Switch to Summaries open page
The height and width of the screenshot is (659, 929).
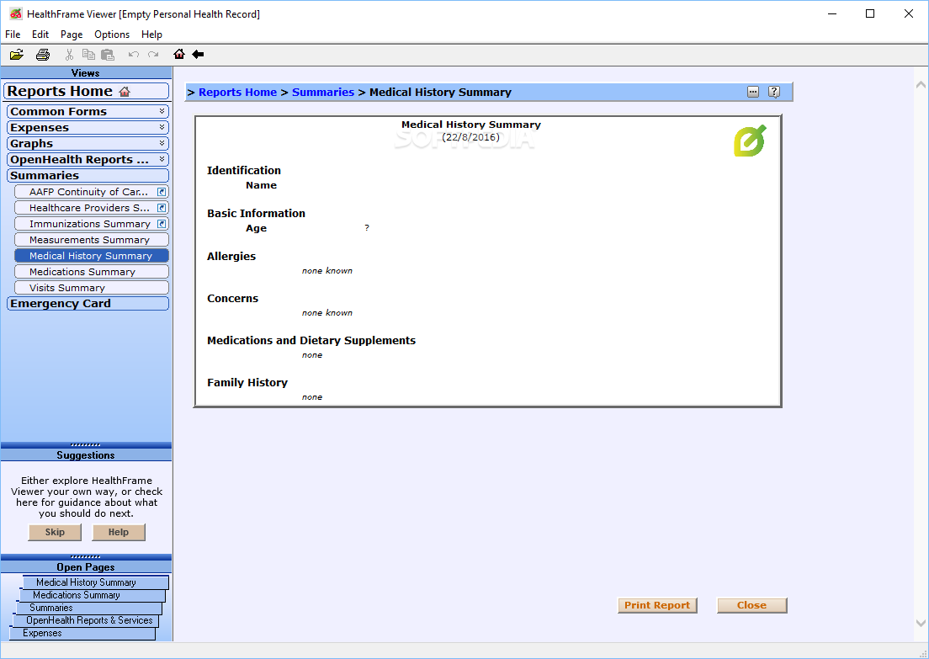point(89,608)
